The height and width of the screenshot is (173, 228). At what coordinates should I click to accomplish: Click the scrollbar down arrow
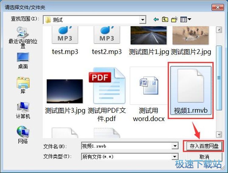pos(219,135)
